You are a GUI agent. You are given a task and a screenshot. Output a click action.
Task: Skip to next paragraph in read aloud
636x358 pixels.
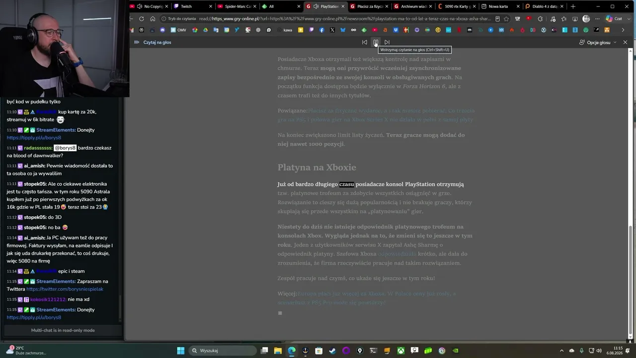(387, 42)
